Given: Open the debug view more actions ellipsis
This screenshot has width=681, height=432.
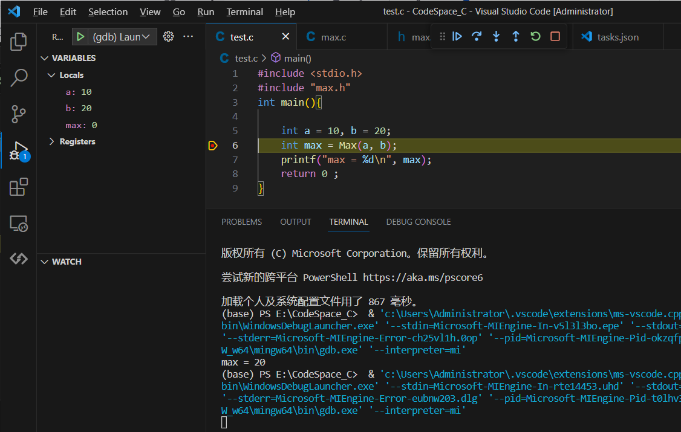Looking at the screenshot, I should click(x=188, y=36).
